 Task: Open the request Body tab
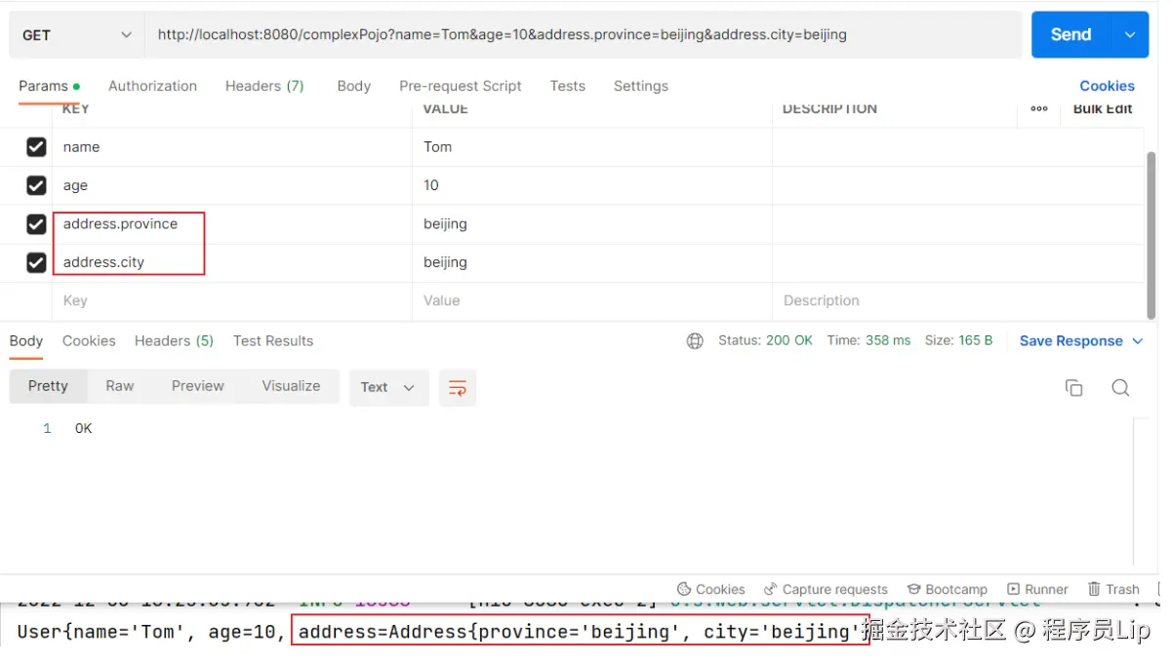click(x=354, y=86)
